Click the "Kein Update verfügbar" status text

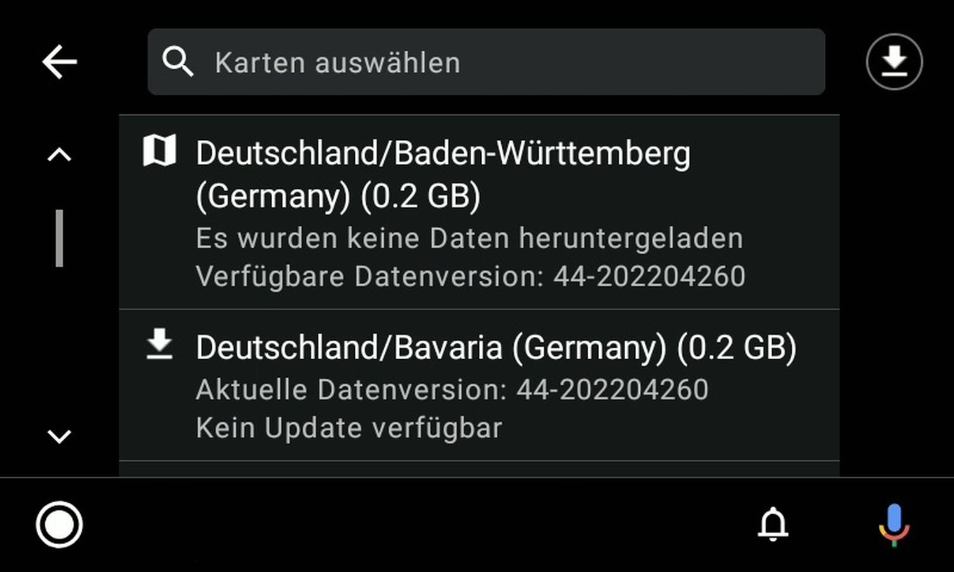tap(349, 428)
